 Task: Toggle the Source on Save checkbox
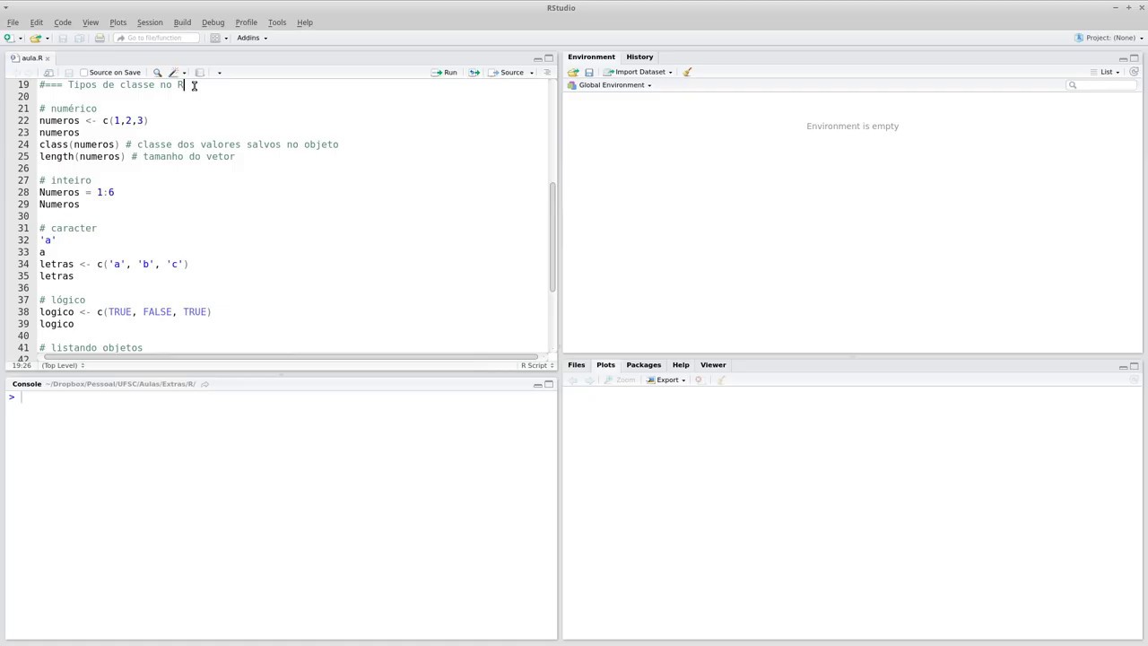point(83,73)
